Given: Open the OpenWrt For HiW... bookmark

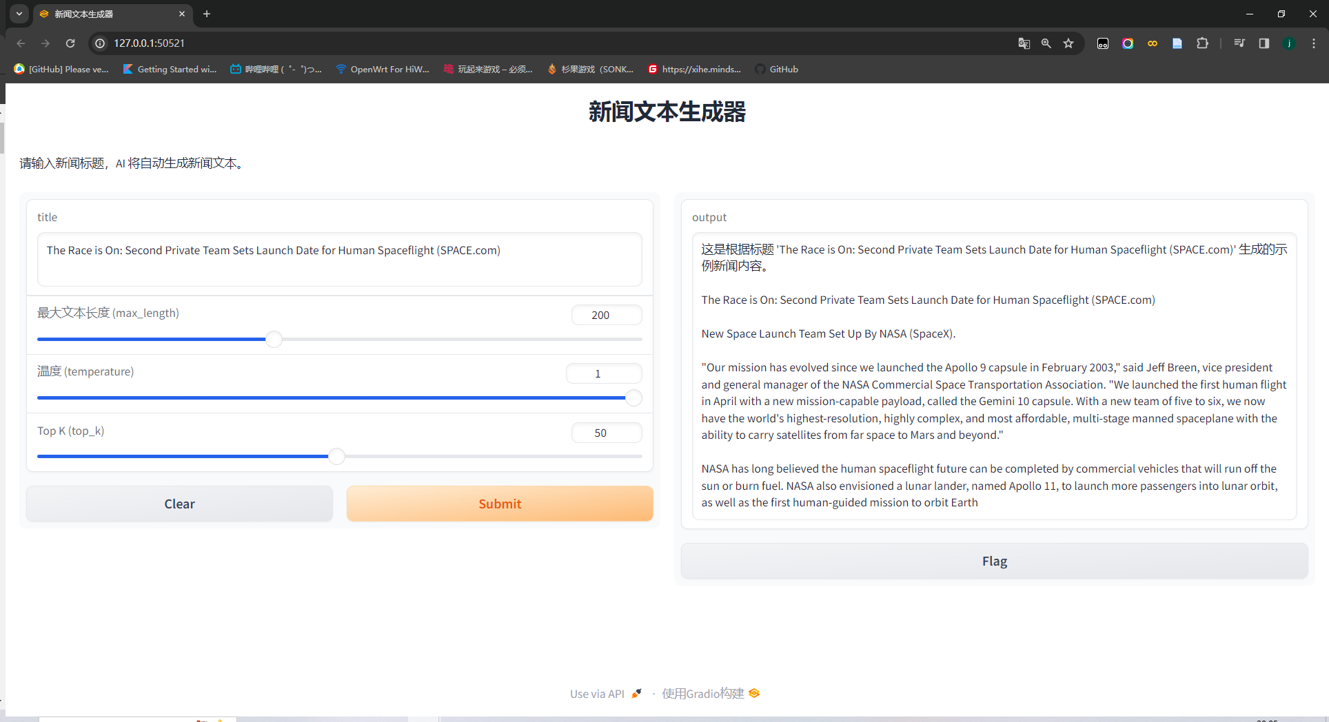Looking at the screenshot, I should point(382,69).
